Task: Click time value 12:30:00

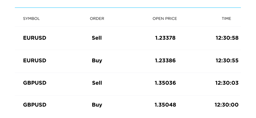Action: coord(227,105)
